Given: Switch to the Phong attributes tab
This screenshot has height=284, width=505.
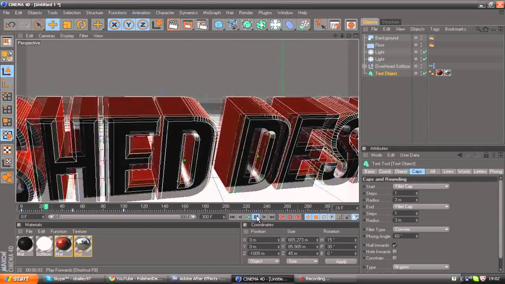Looking at the screenshot, I should pos(496,171).
